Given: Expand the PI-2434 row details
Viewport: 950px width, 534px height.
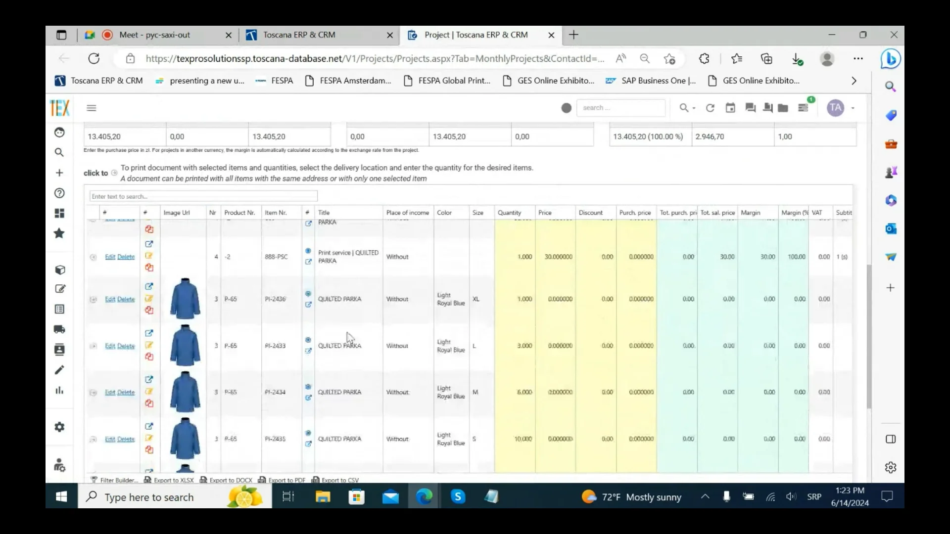Looking at the screenshot, I should tap(93, 393).
